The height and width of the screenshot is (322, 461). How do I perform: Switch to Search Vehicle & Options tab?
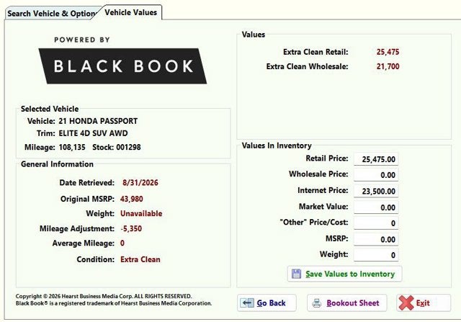pos(51,14)
